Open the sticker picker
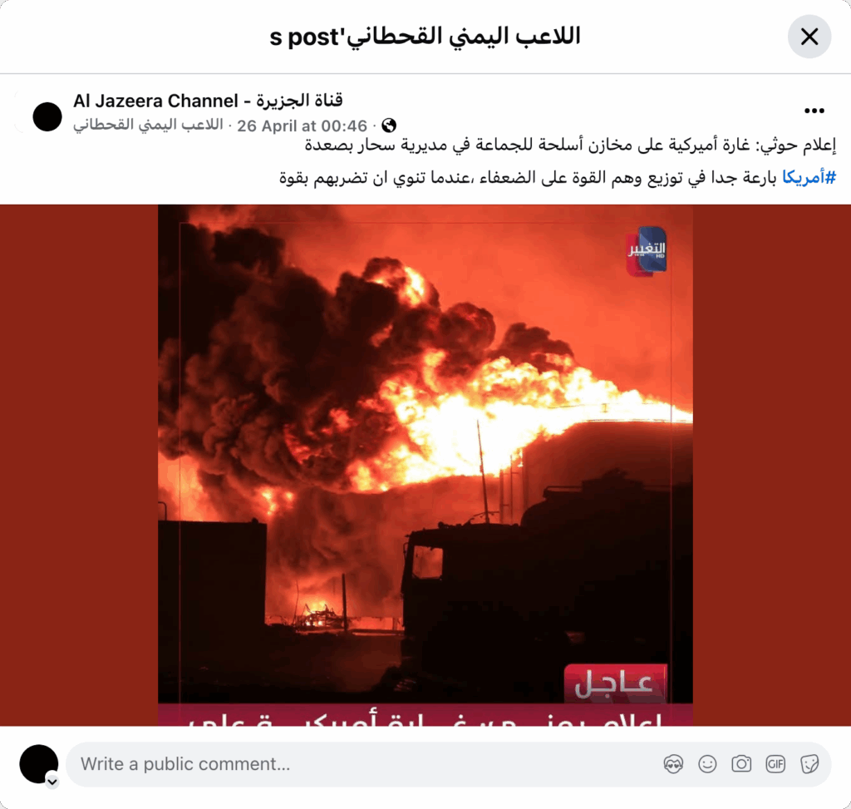Viewport: 851px width, 809px height. click(809, 764)
